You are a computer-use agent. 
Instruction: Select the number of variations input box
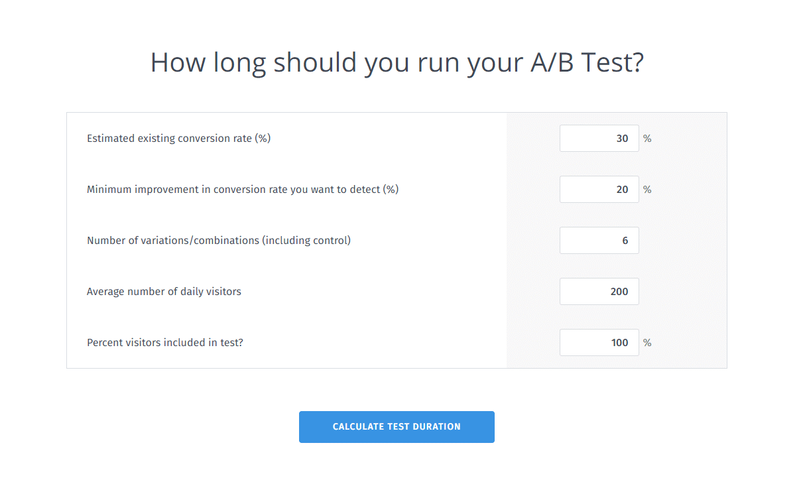599,241
